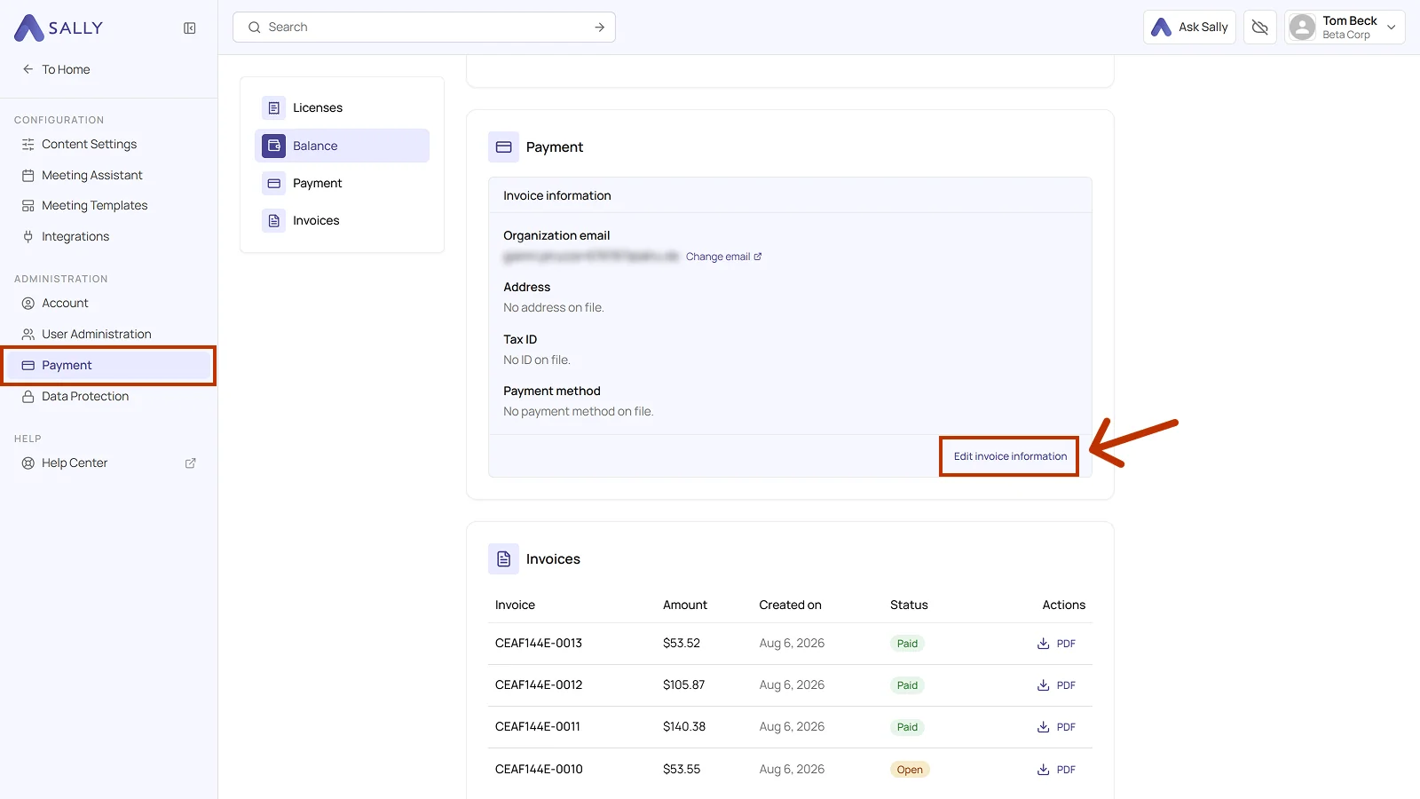The height and width of the screenshot is (799, 1420).
Task: Click Help Center external link icon
Action: 190,463
